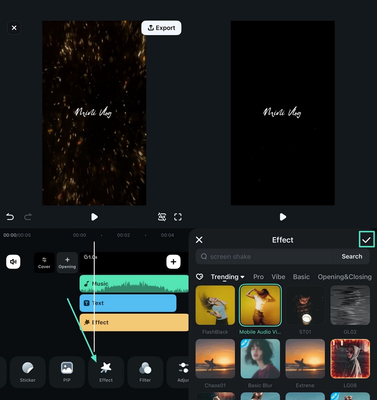Select the ST01 effect thumbnail

coord(305,305)
